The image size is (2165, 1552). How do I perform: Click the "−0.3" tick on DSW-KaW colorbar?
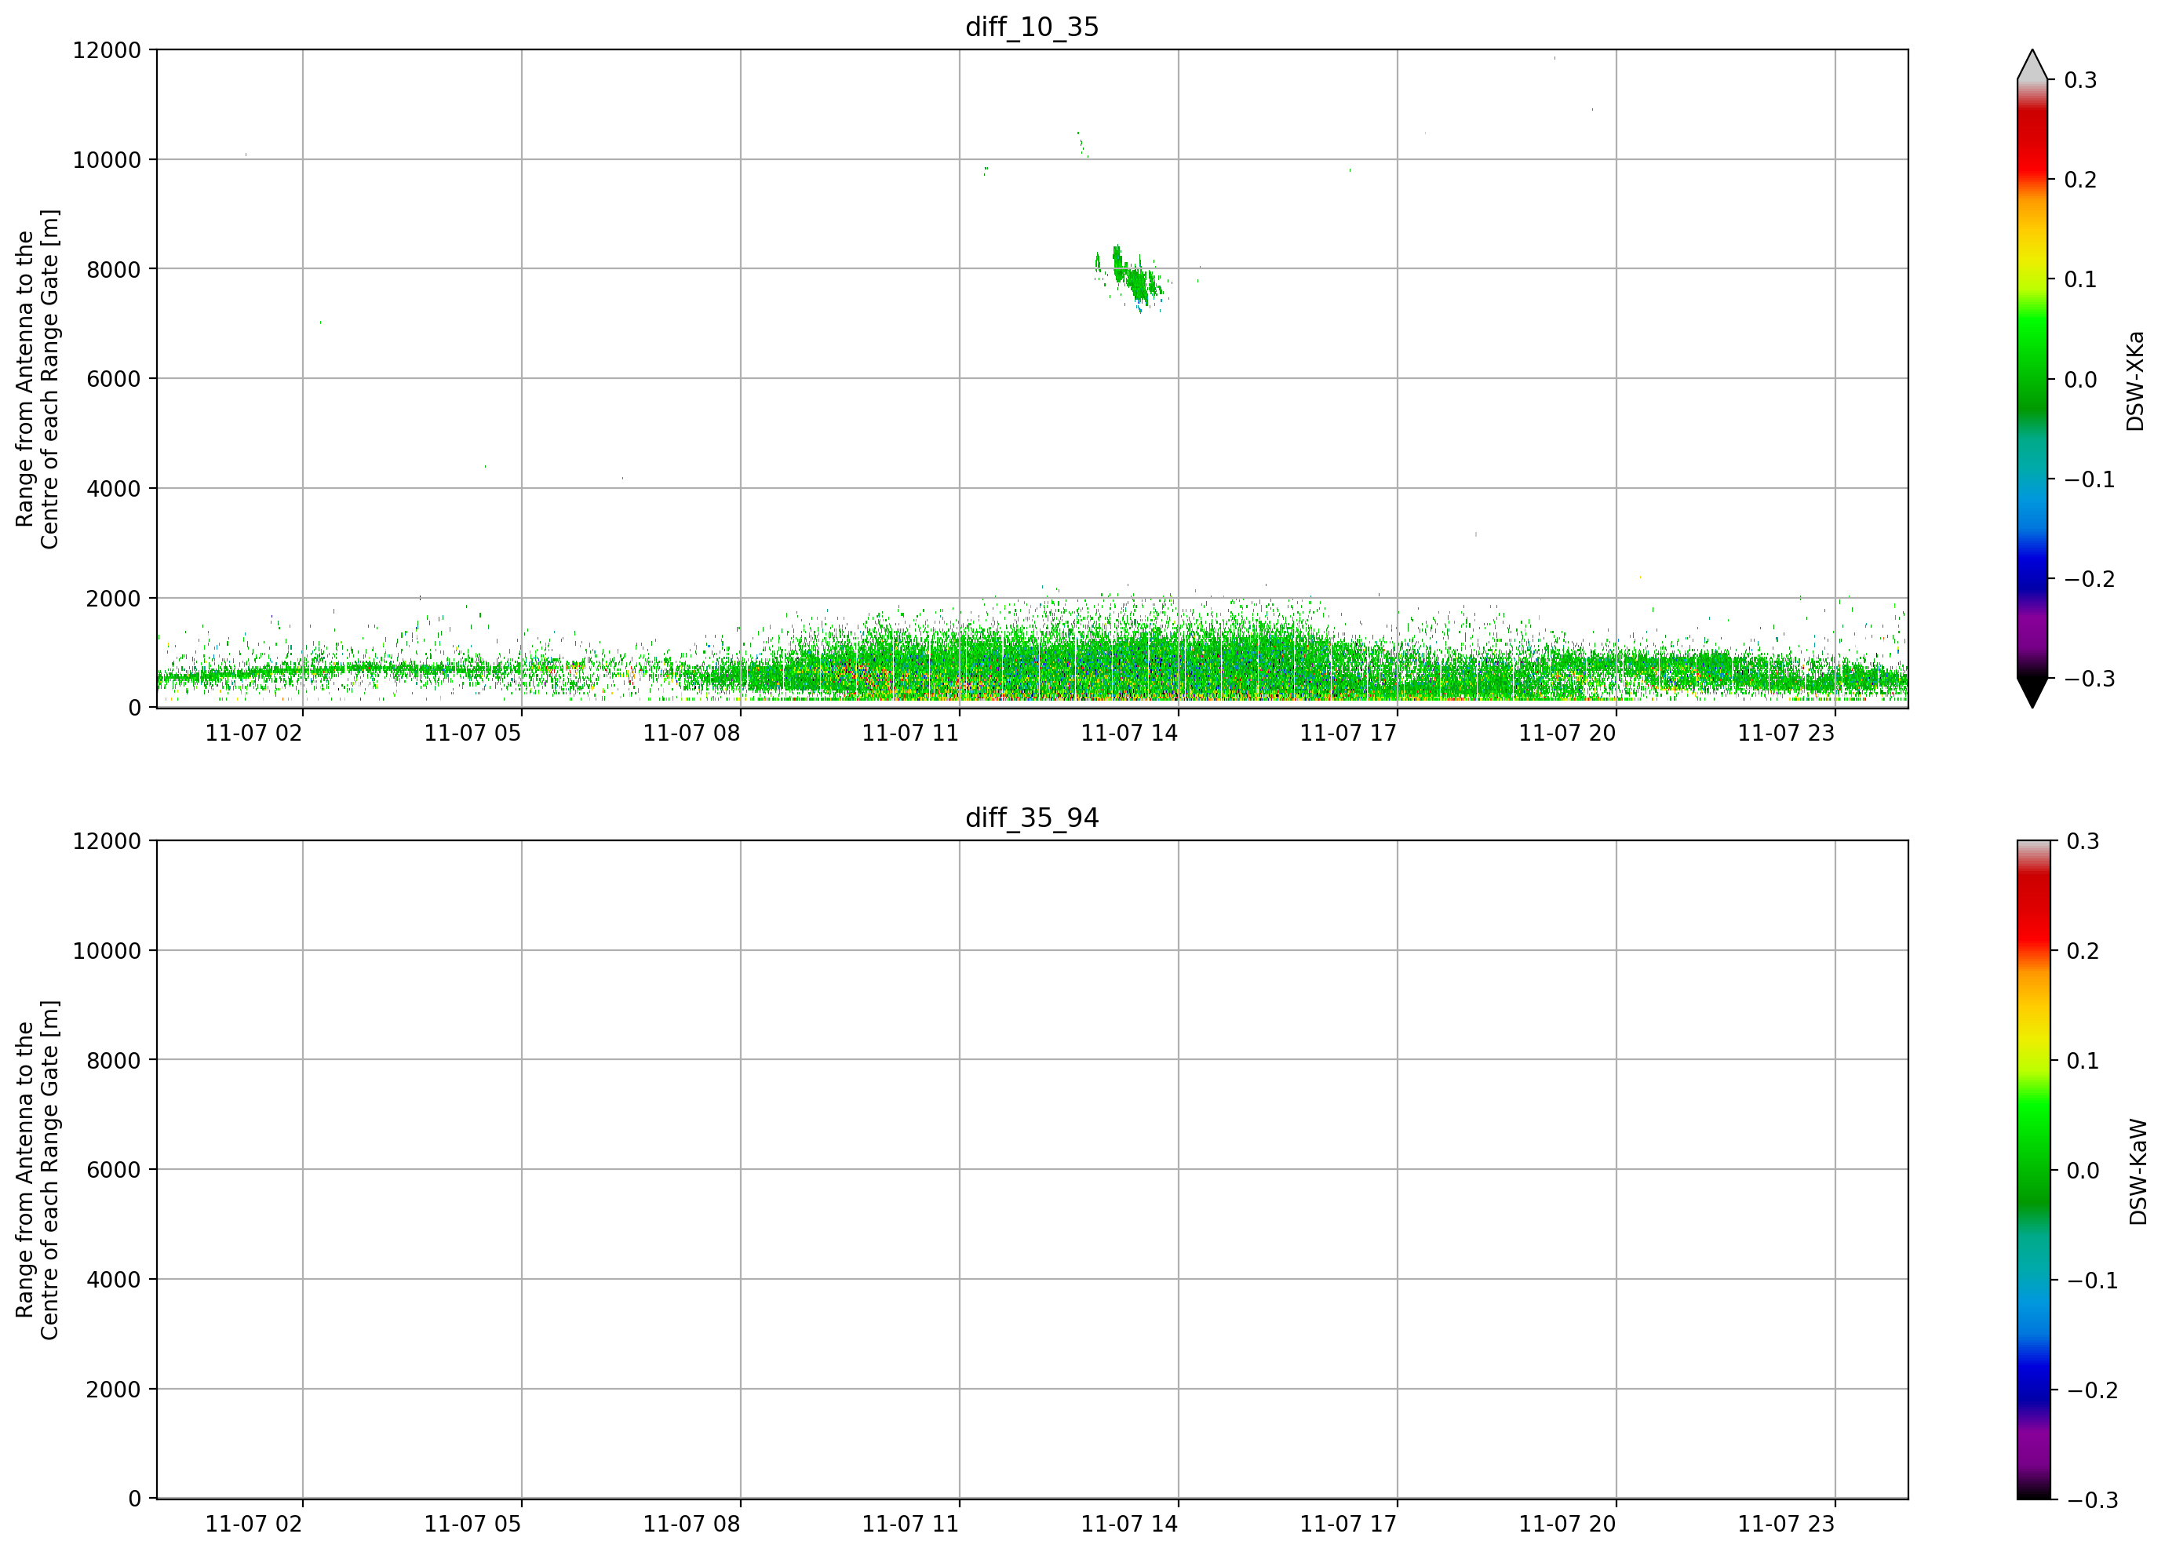pyautogui.click(x=2091, y=1500)
